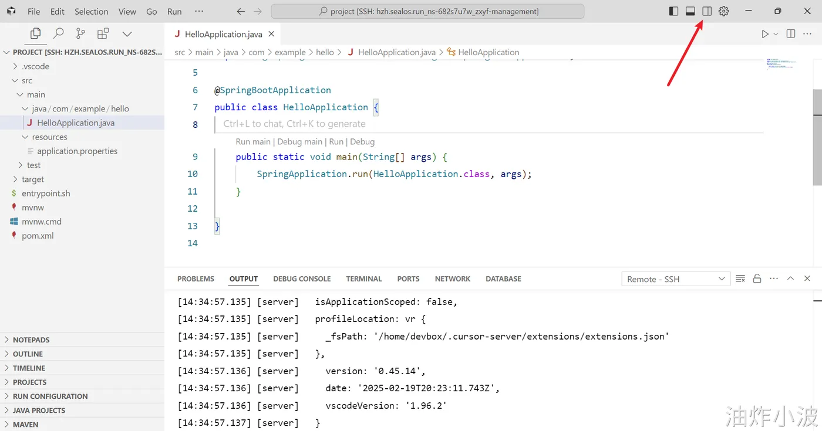Expand the OUTLINE section
This screenshot has width=822, height=431.
[82, 354]
